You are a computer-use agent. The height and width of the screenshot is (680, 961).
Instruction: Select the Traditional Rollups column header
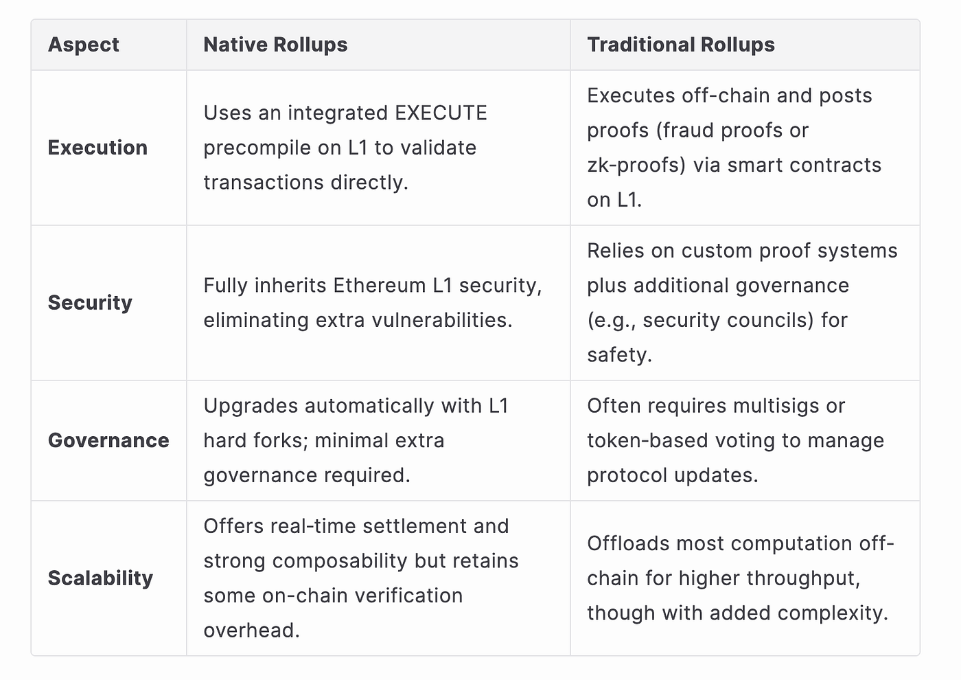coord(680,45)
